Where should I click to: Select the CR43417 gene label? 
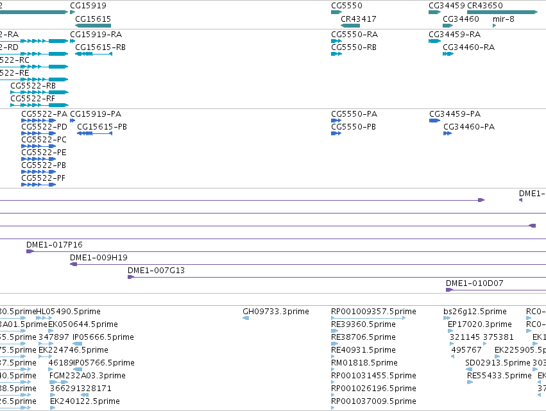[358, 19]
